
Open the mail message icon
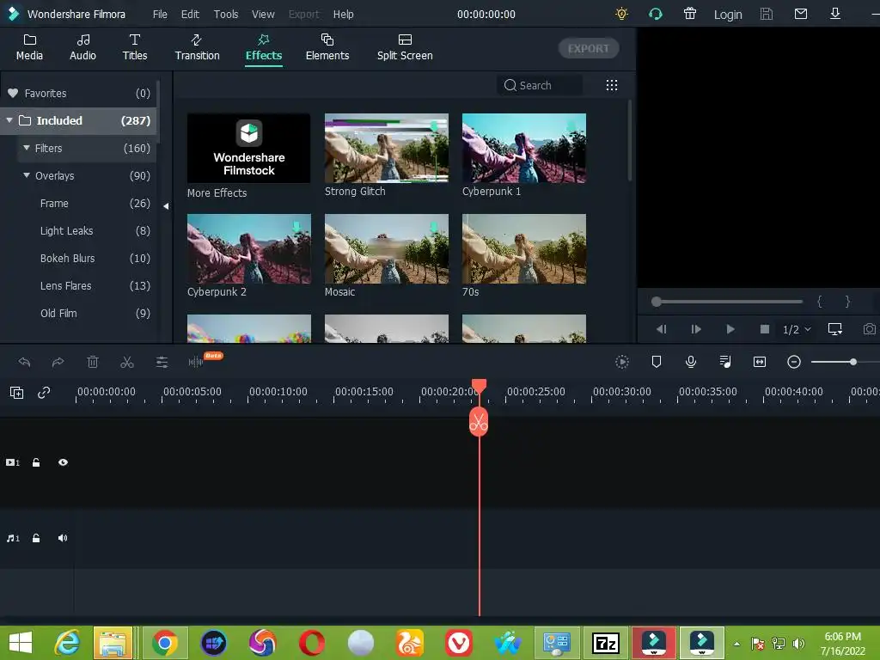pos(801,14)
